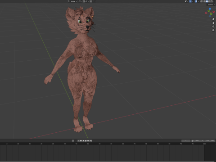Jump to the next keyframe
Viewport: 216px width, 162px height.
(88, 141)
